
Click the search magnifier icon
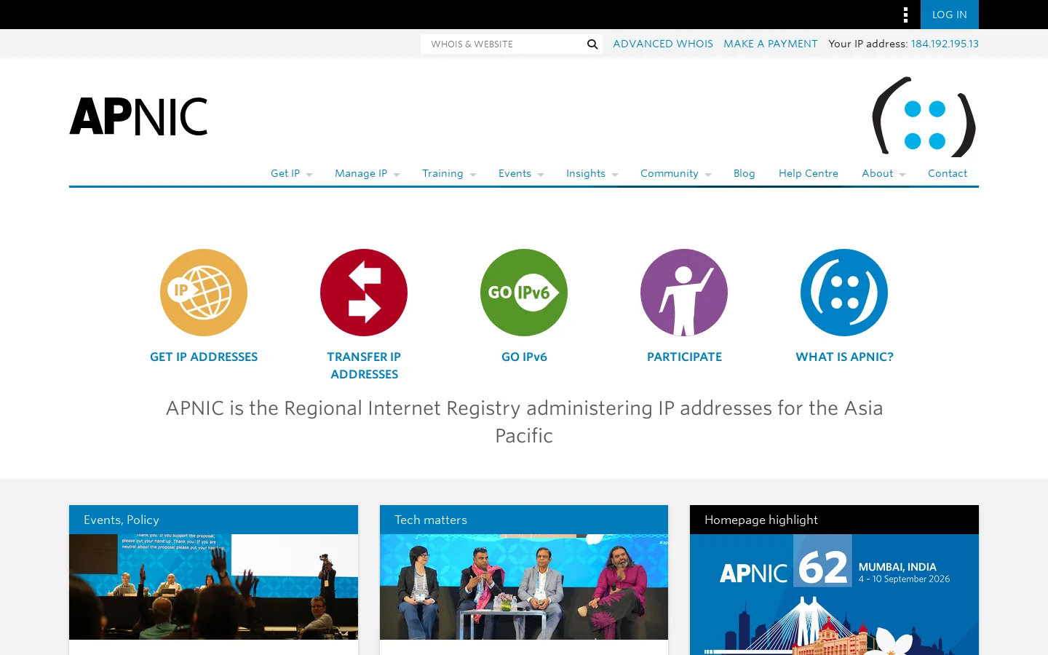coord(592,44)
